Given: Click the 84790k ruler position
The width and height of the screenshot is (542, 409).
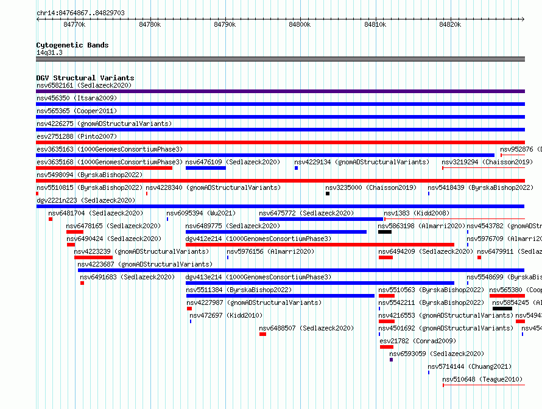Looking at the screenshot, I should (x=225, y=24).
